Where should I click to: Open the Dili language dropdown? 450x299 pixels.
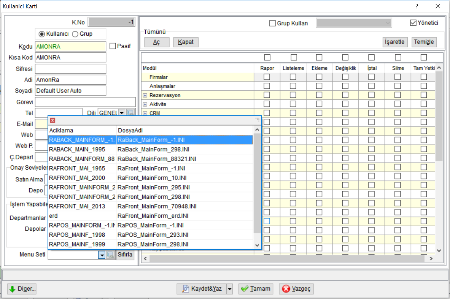click(x=122, y=113)
